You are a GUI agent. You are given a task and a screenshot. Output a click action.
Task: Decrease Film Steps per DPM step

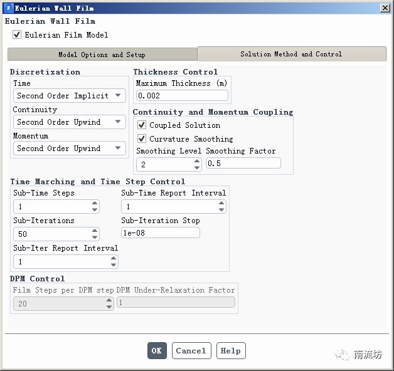[109, 306]
